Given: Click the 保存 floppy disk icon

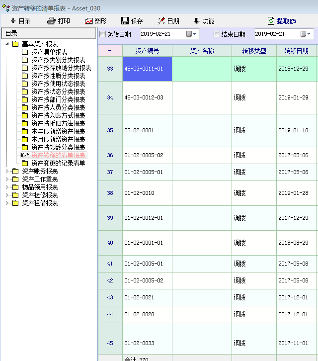Looking at the screenshot, I should click(126, 21).
